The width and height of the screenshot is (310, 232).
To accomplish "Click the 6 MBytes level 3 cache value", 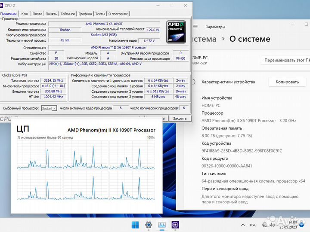I will 158,97.
